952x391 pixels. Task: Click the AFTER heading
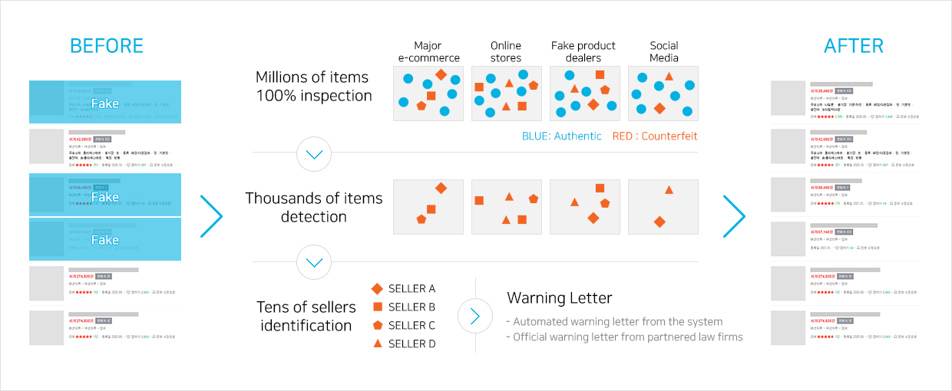855,46
